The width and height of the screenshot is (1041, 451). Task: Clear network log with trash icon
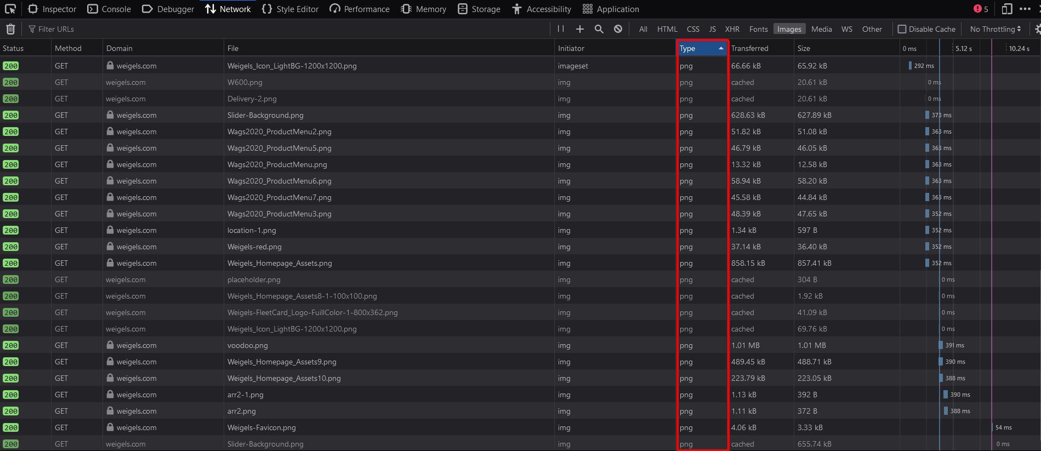pos(10,29)
